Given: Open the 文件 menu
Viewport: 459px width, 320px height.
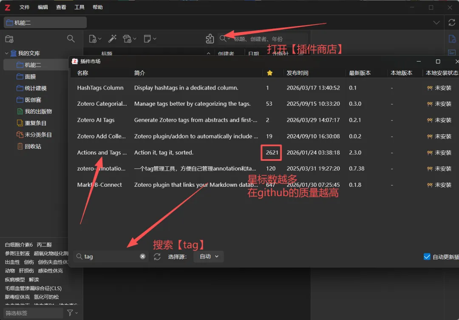Looking at the screenshot, I should pyautogui.click(x=24, y=7).
